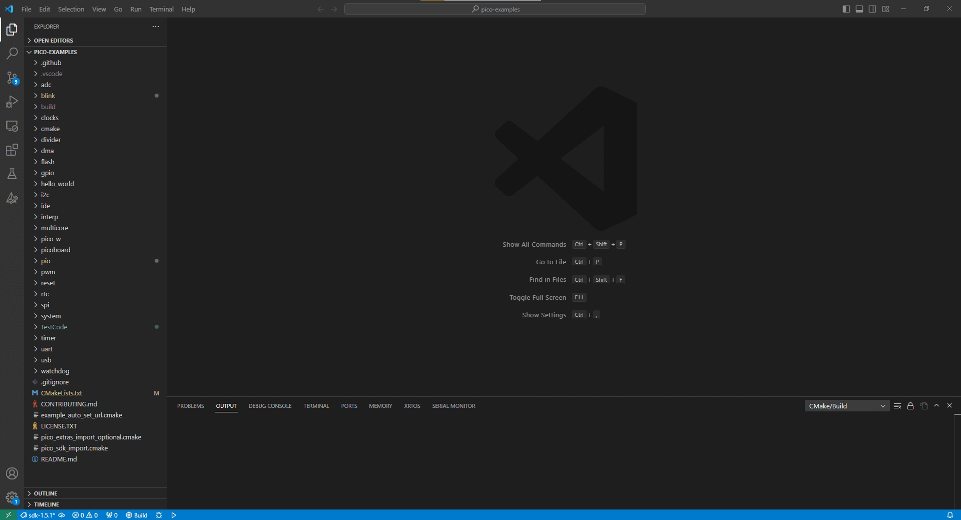Screen dimensions: 961x520
Task: Open the output log in an editor
Action: point(924,406)
